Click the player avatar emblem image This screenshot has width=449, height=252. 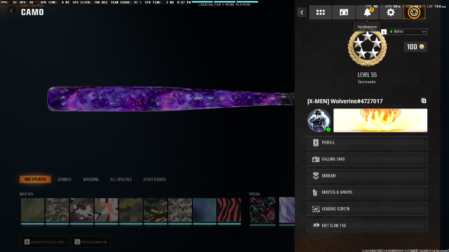pos(319,120)
